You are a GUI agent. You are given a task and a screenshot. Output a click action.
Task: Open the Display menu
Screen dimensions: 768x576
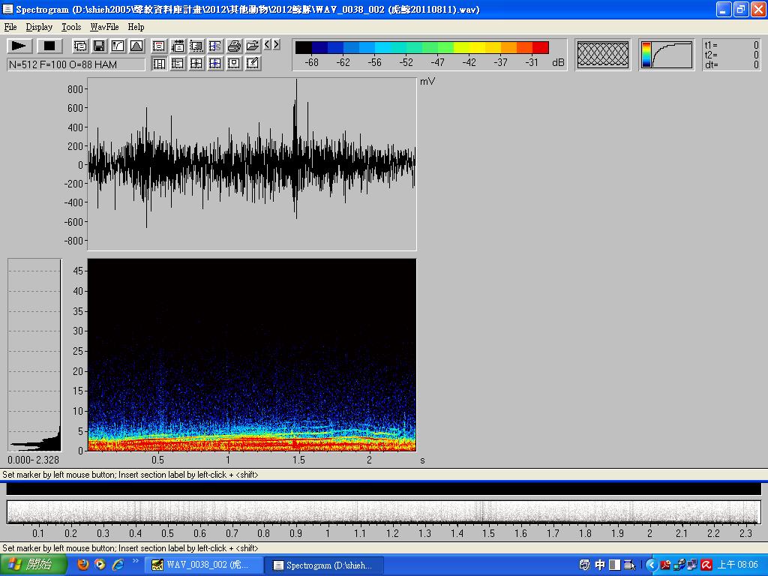(x=39, y=27)
